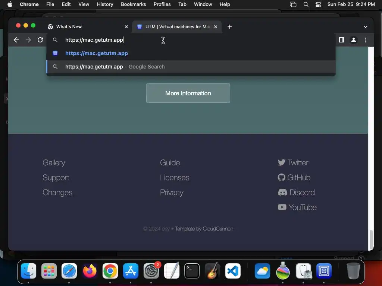Open the Edit menu
This screenshot has height=286, width=382.
pos(66,4)
